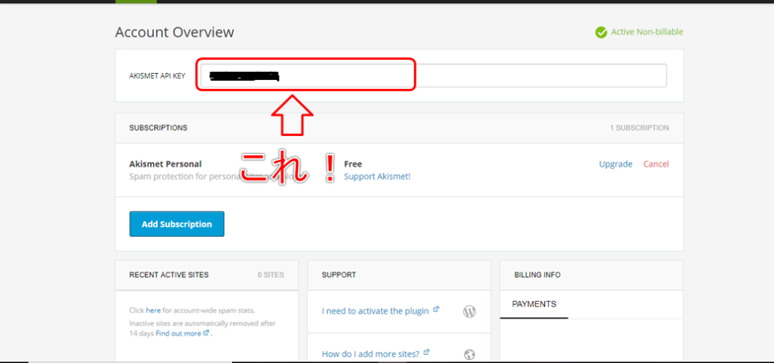
Task: Click the Add Subscription button
Action: pos(177,224)
